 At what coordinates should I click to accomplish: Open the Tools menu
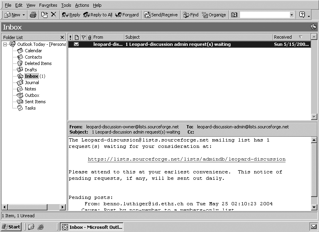66,5
